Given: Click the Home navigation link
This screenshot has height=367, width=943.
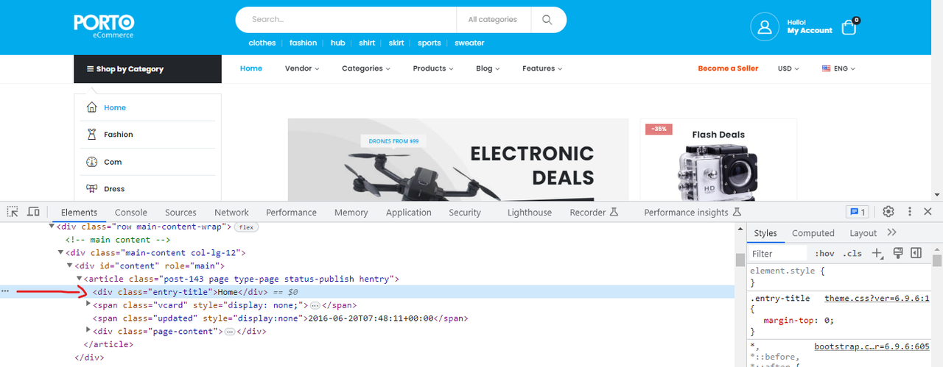Looking at the screenshot, I should point(251,68).
